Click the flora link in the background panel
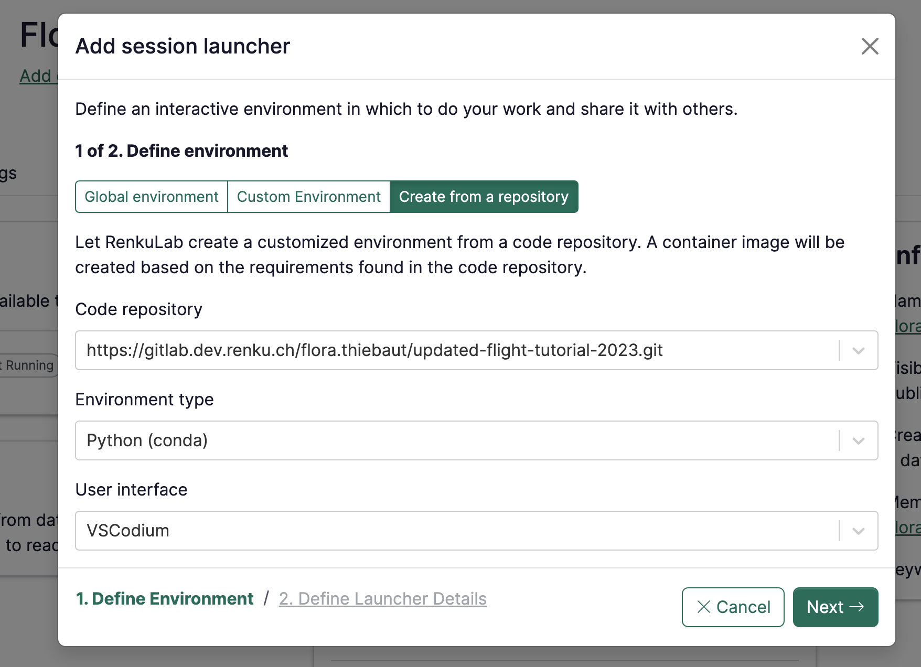Image resolution: width=921 pixels, height=667 pixels. coord(909,326)
